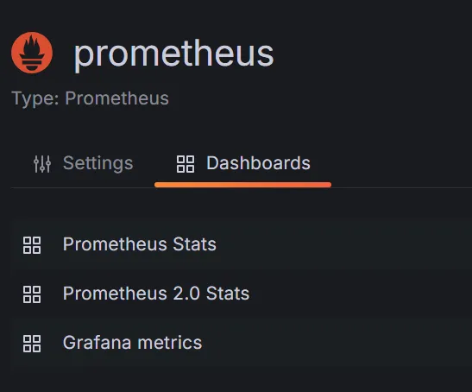Click empty space in Prometheus 2.0 Stats row
The width and height of the screenshot is (472, 392).
[362, 294]
